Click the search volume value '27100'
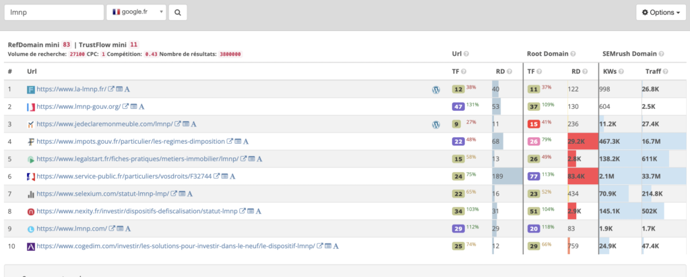 (77, 54)
